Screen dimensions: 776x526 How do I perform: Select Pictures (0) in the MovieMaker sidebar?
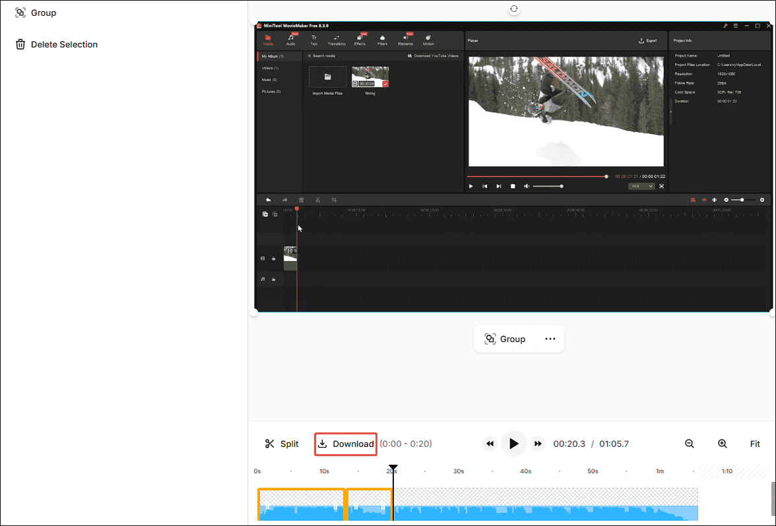point(271,92)
